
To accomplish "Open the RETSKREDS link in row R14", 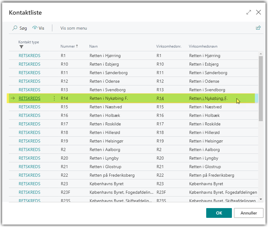I will coord(29,98).
